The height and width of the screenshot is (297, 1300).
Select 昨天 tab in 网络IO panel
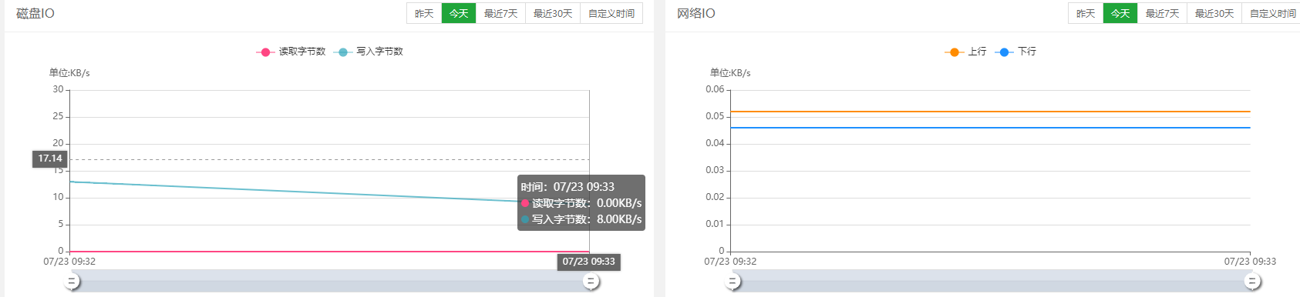point(1086,14)
